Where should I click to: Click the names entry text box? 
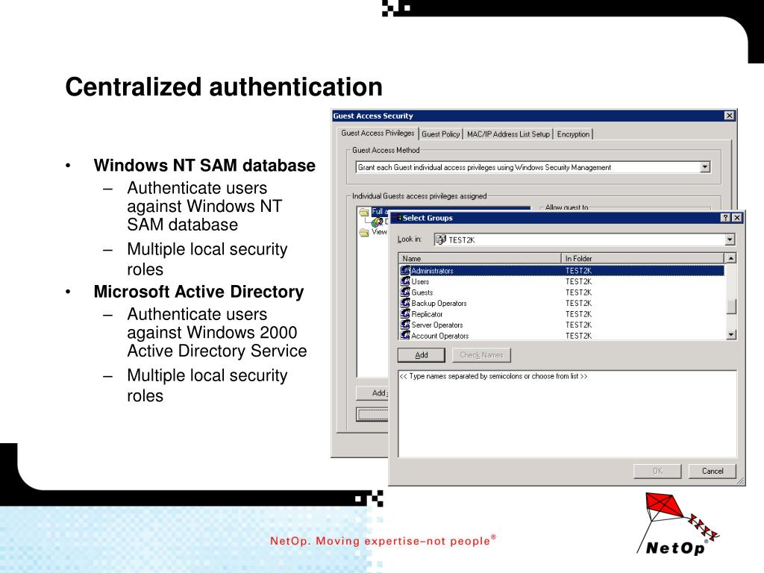click(568, 413)
